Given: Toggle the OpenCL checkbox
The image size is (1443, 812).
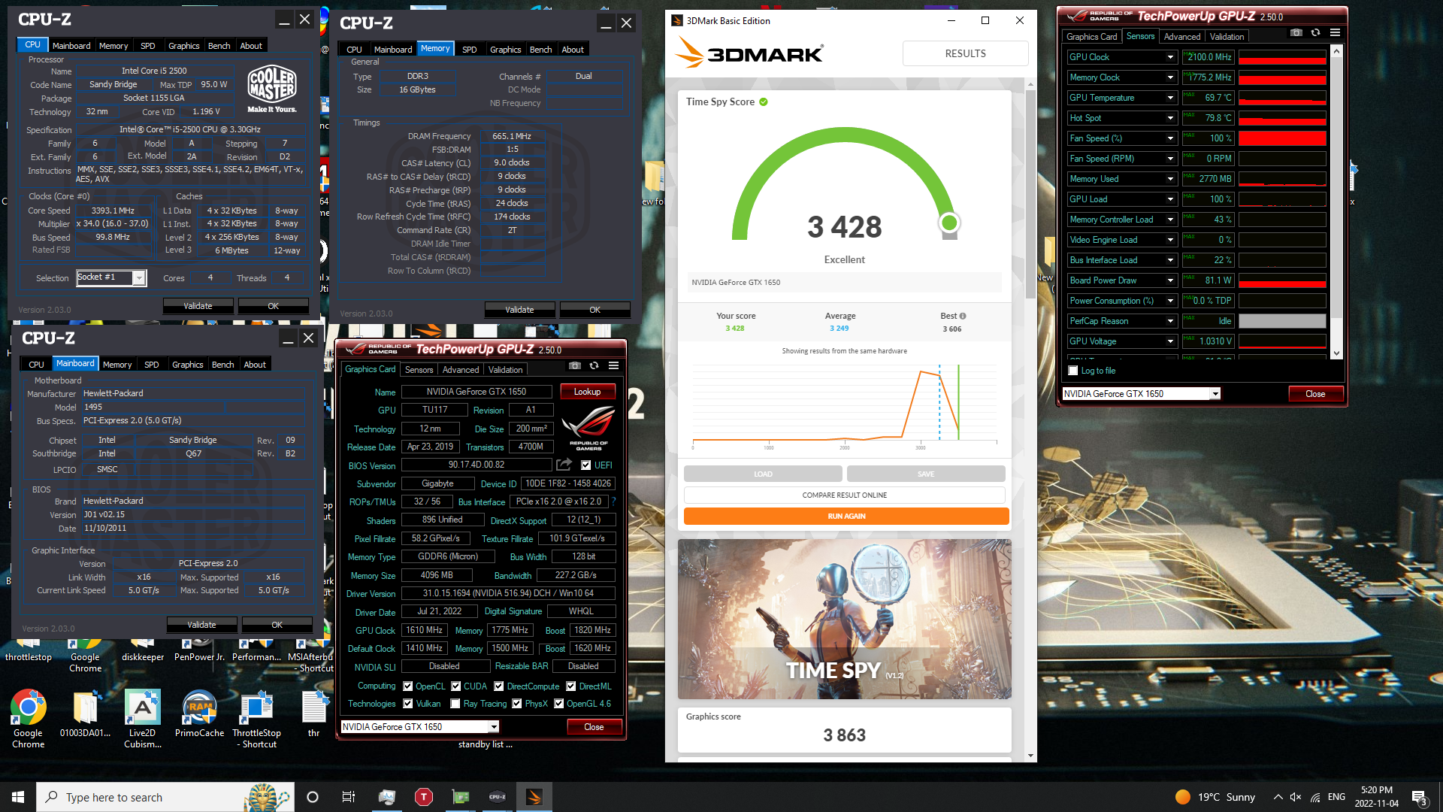Looking at the screenshot, I should coord(407,686).
